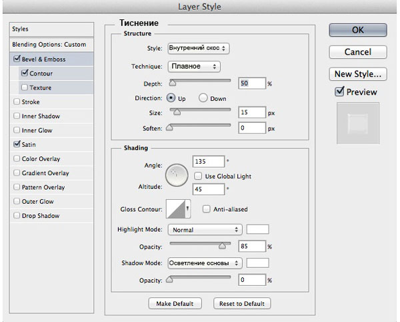Toggle the Contour checkbox
The height and width of the screenshot is (322, 400).
(25, 73)
